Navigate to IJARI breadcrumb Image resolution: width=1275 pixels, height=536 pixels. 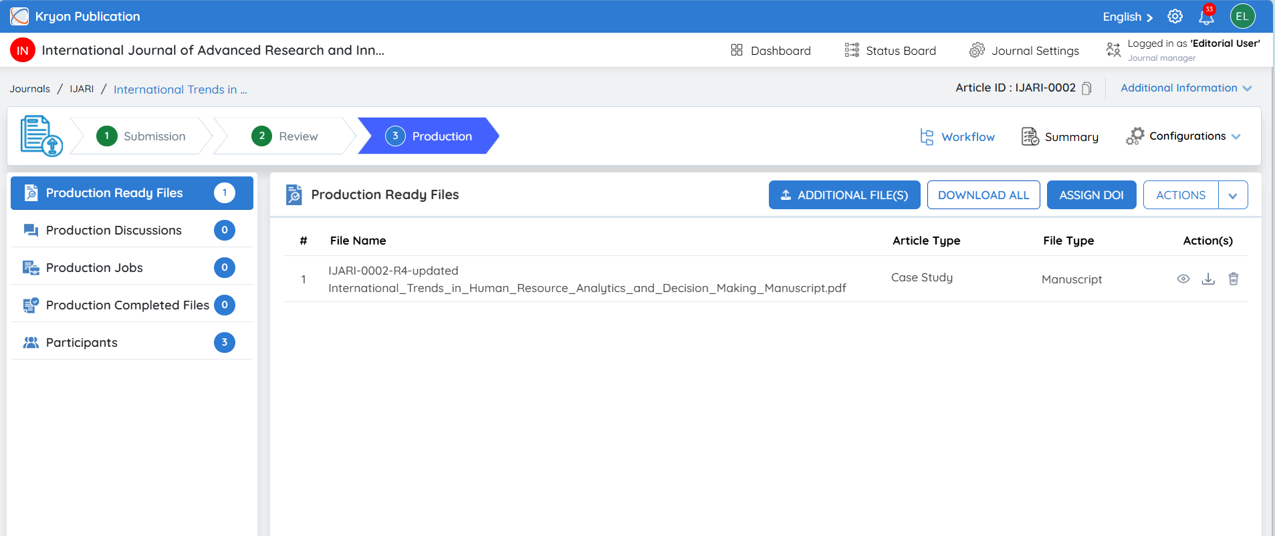click(x=82, y=89)
